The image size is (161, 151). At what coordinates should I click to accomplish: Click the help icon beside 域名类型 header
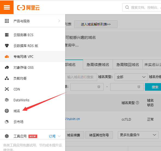[137, 103]
